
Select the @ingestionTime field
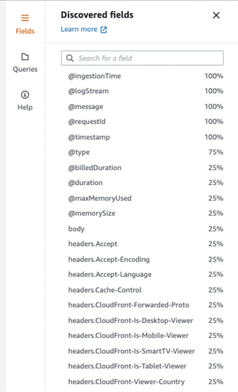click(x=94, y=76)
